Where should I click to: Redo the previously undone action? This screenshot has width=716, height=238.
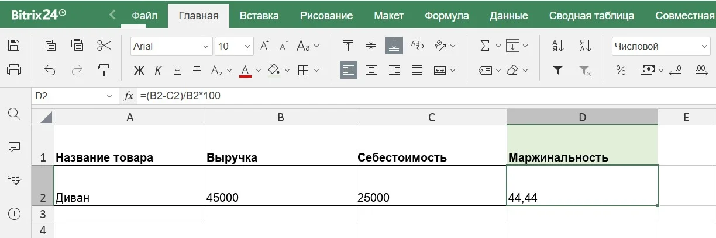[77, 71]
